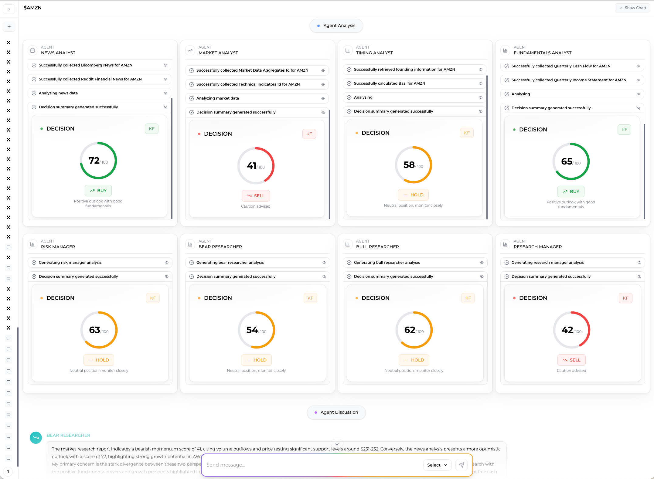Click the News Analyst calendar icon
This screenshot has height=479, width=654.
32,50
